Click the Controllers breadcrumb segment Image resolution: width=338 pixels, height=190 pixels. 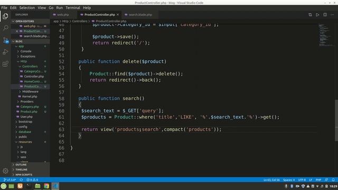click(80, 21)
